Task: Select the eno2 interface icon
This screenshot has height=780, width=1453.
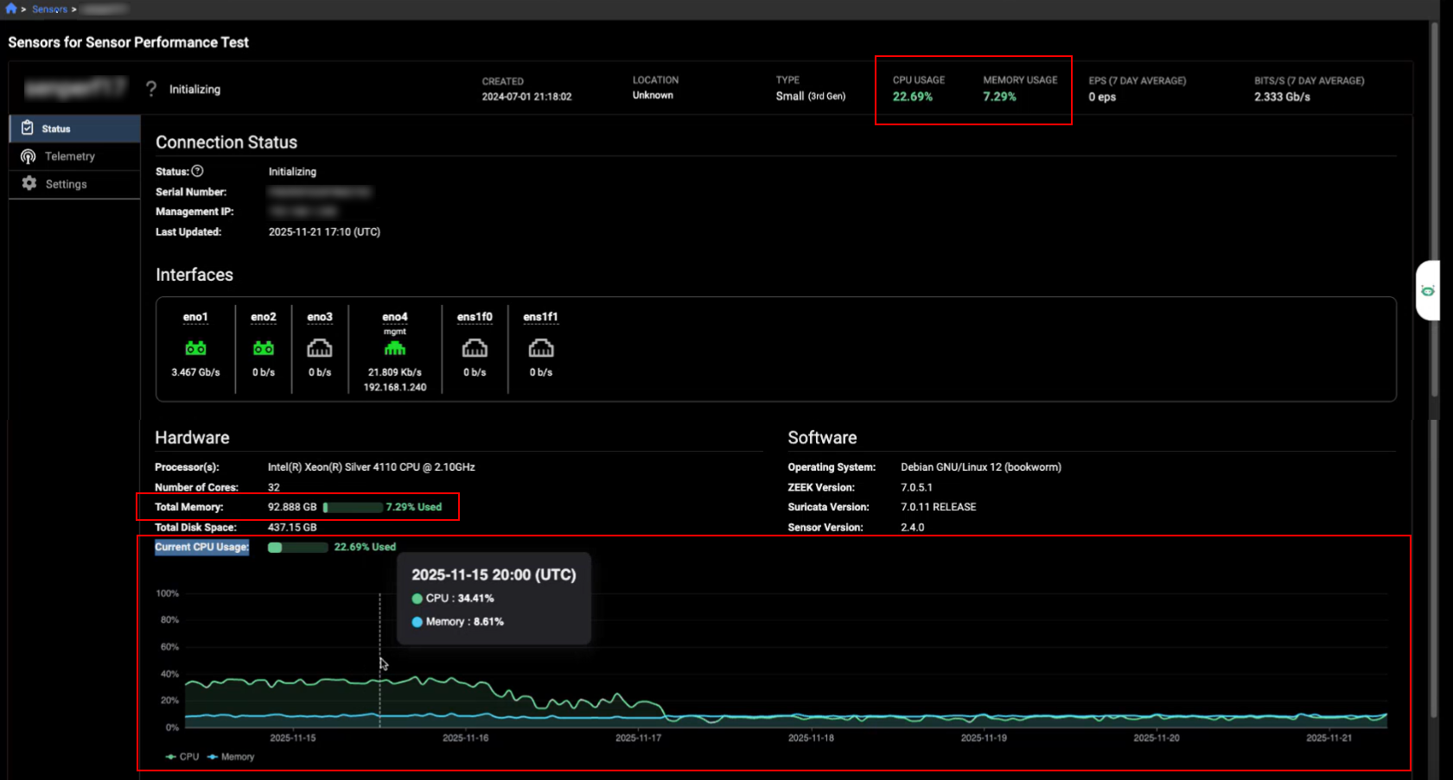Action: tap(264, 348)
